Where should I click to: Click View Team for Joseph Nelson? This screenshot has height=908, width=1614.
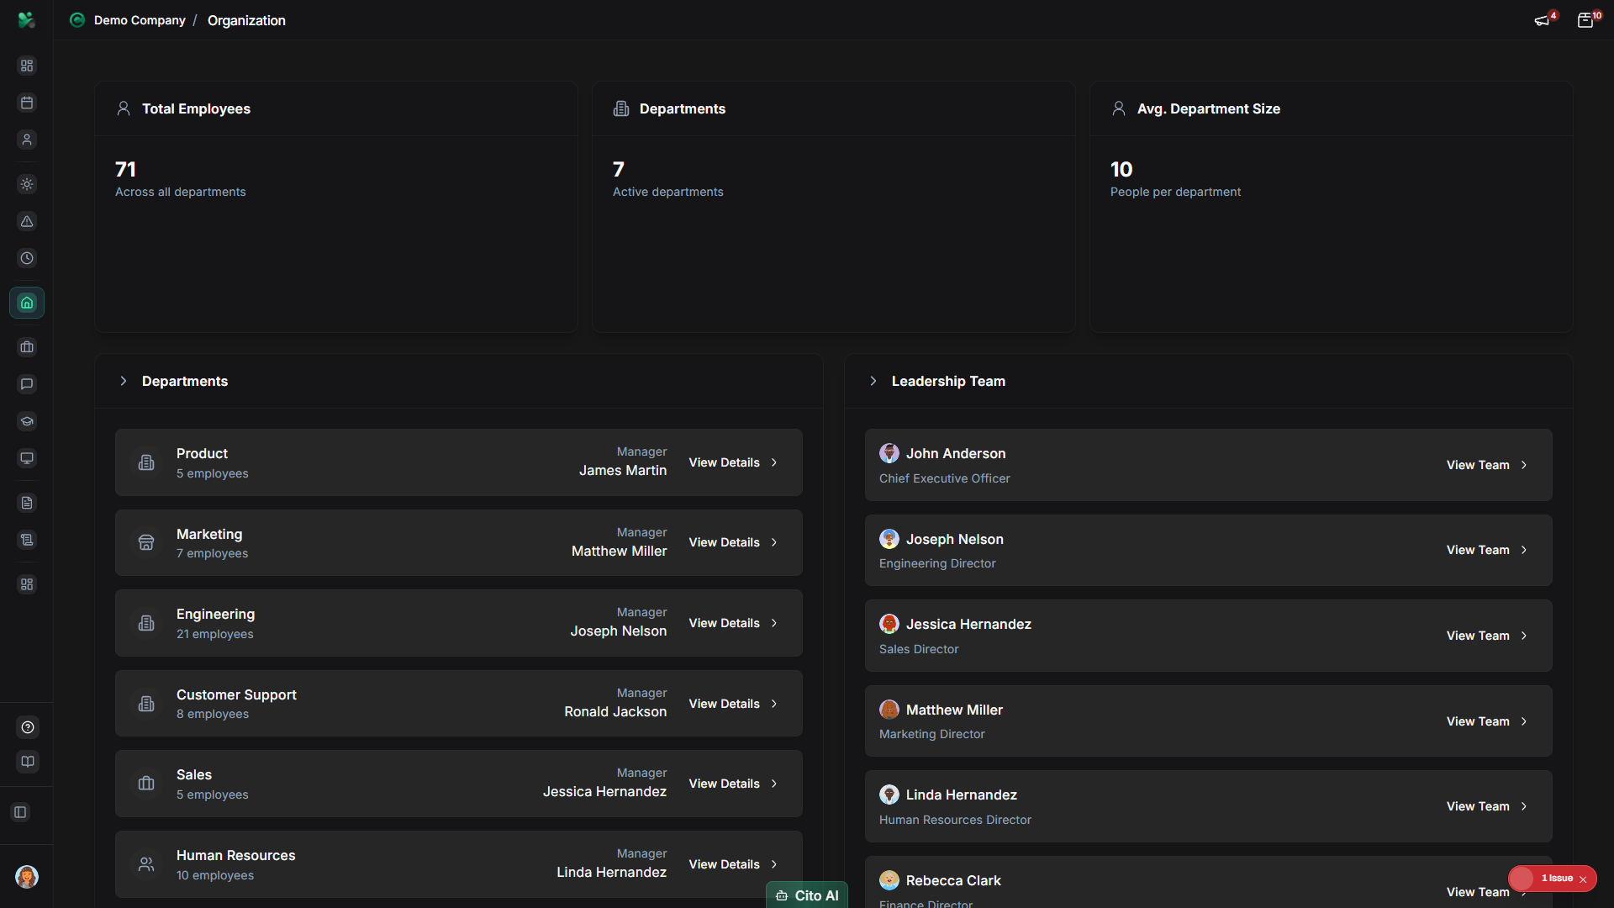(1478, 550)
